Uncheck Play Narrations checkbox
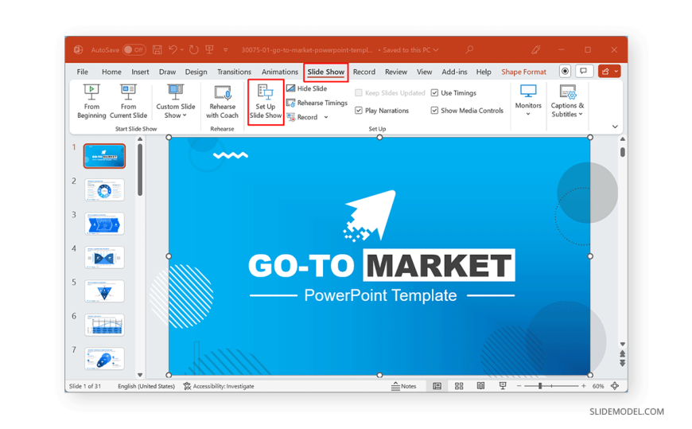Image resolution: width=692 pixels, height=429 pixels. coord(359,111)
